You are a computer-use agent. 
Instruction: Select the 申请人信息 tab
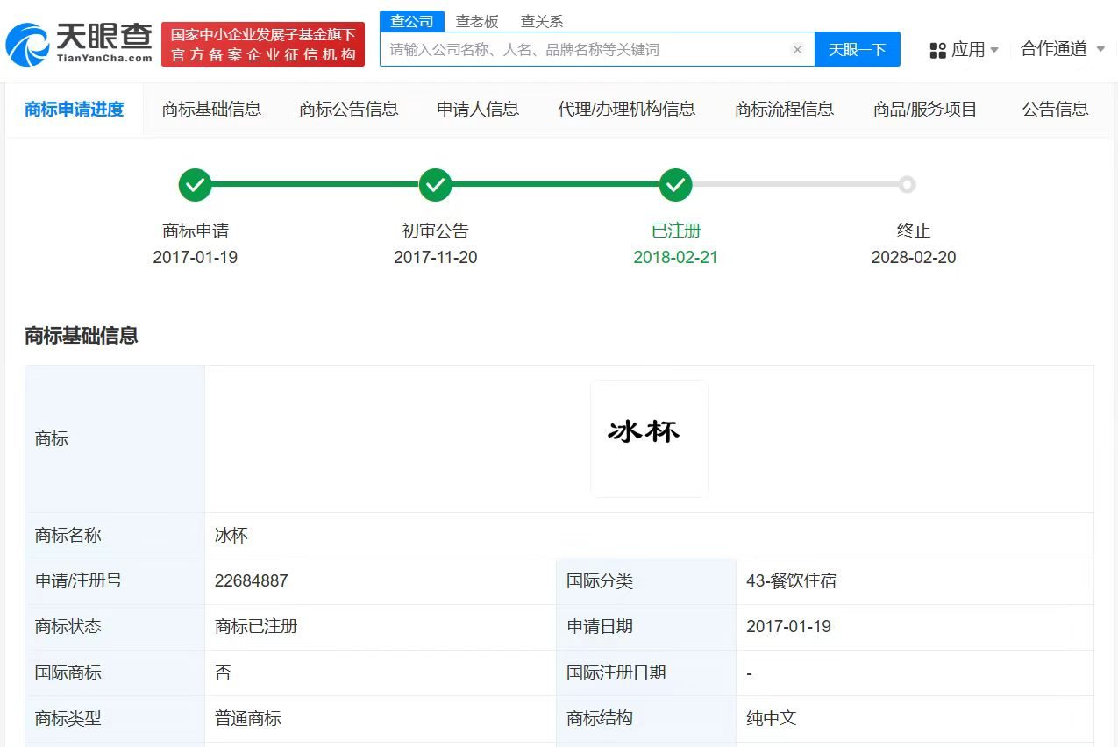[478, 109]
